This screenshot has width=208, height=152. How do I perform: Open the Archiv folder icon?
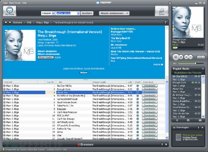pyautogui.click(x=161, y=11)
